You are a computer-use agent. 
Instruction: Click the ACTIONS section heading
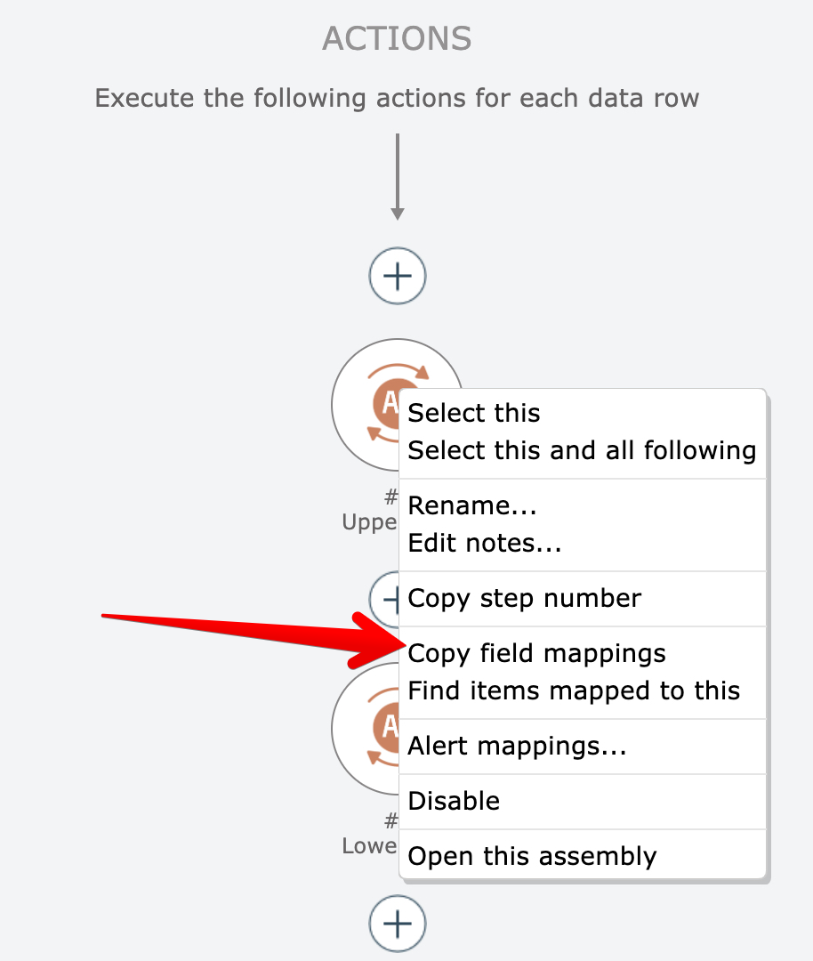click(397, 38)
